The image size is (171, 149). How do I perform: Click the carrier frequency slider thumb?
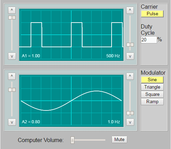(x=130, y=44)
